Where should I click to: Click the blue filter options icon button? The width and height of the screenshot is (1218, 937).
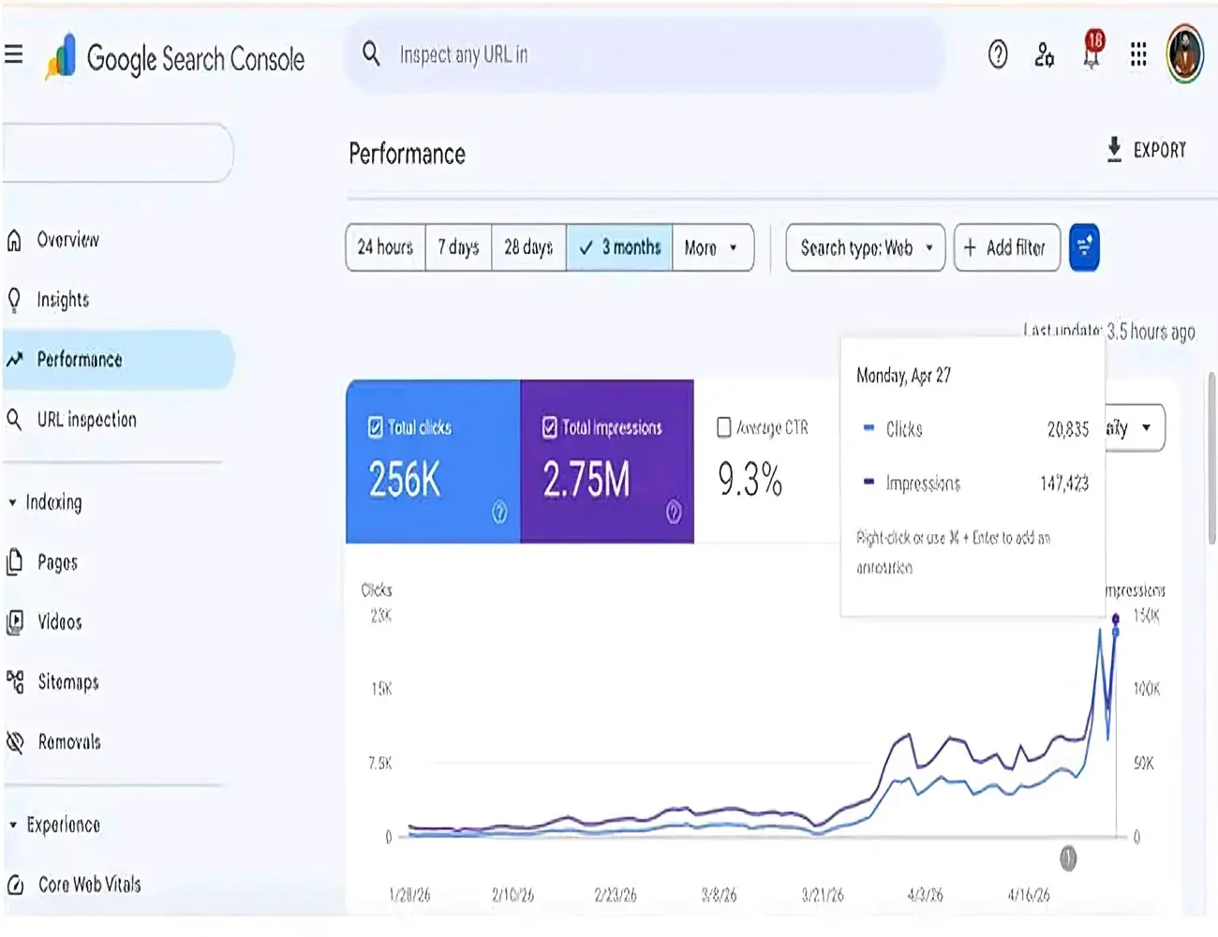pyautogui.click(x=1084, y=247)
